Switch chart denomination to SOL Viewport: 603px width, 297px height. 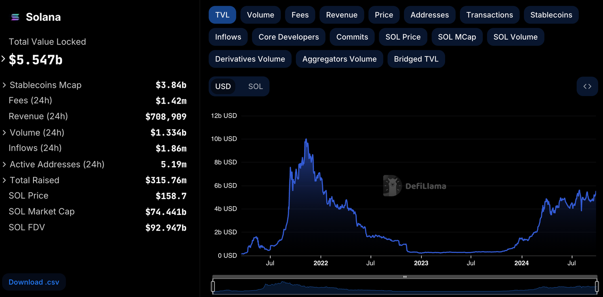255,86
